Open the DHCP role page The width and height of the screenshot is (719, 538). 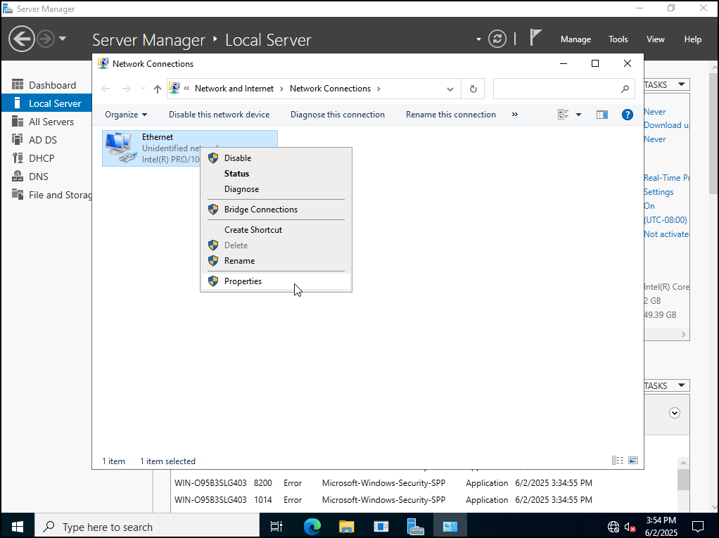[46, 158]
